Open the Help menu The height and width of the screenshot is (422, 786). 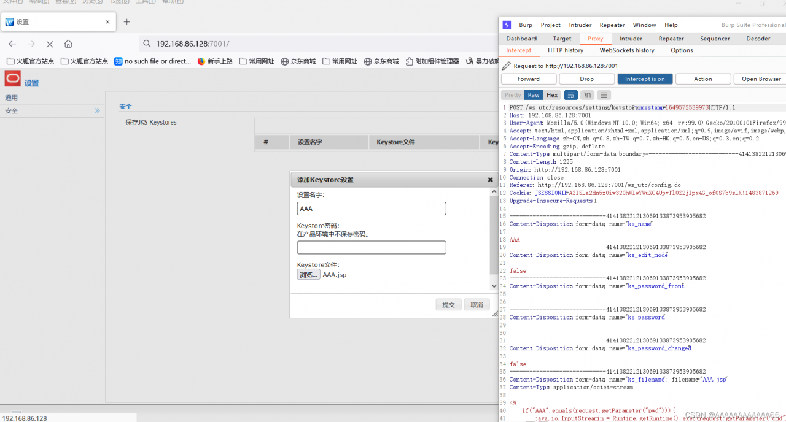click(671, 25)
